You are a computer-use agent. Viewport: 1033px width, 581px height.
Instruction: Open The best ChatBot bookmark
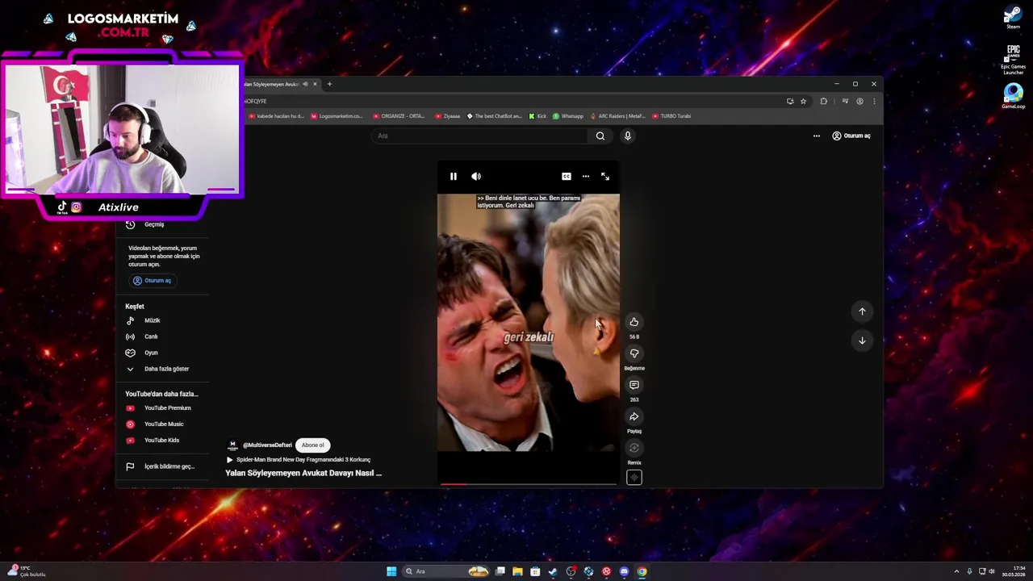click(494, 116)
